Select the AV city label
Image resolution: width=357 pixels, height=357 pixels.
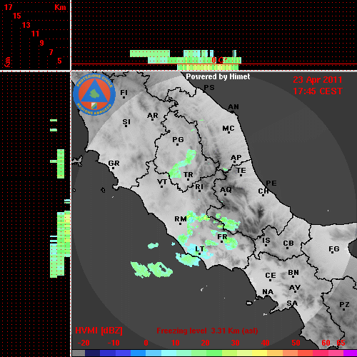pyautogui.click(x=295, y=288)
